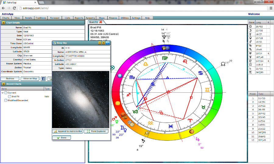
Task: Collapse the Current tree node arrow
Action: click(3, 93)
